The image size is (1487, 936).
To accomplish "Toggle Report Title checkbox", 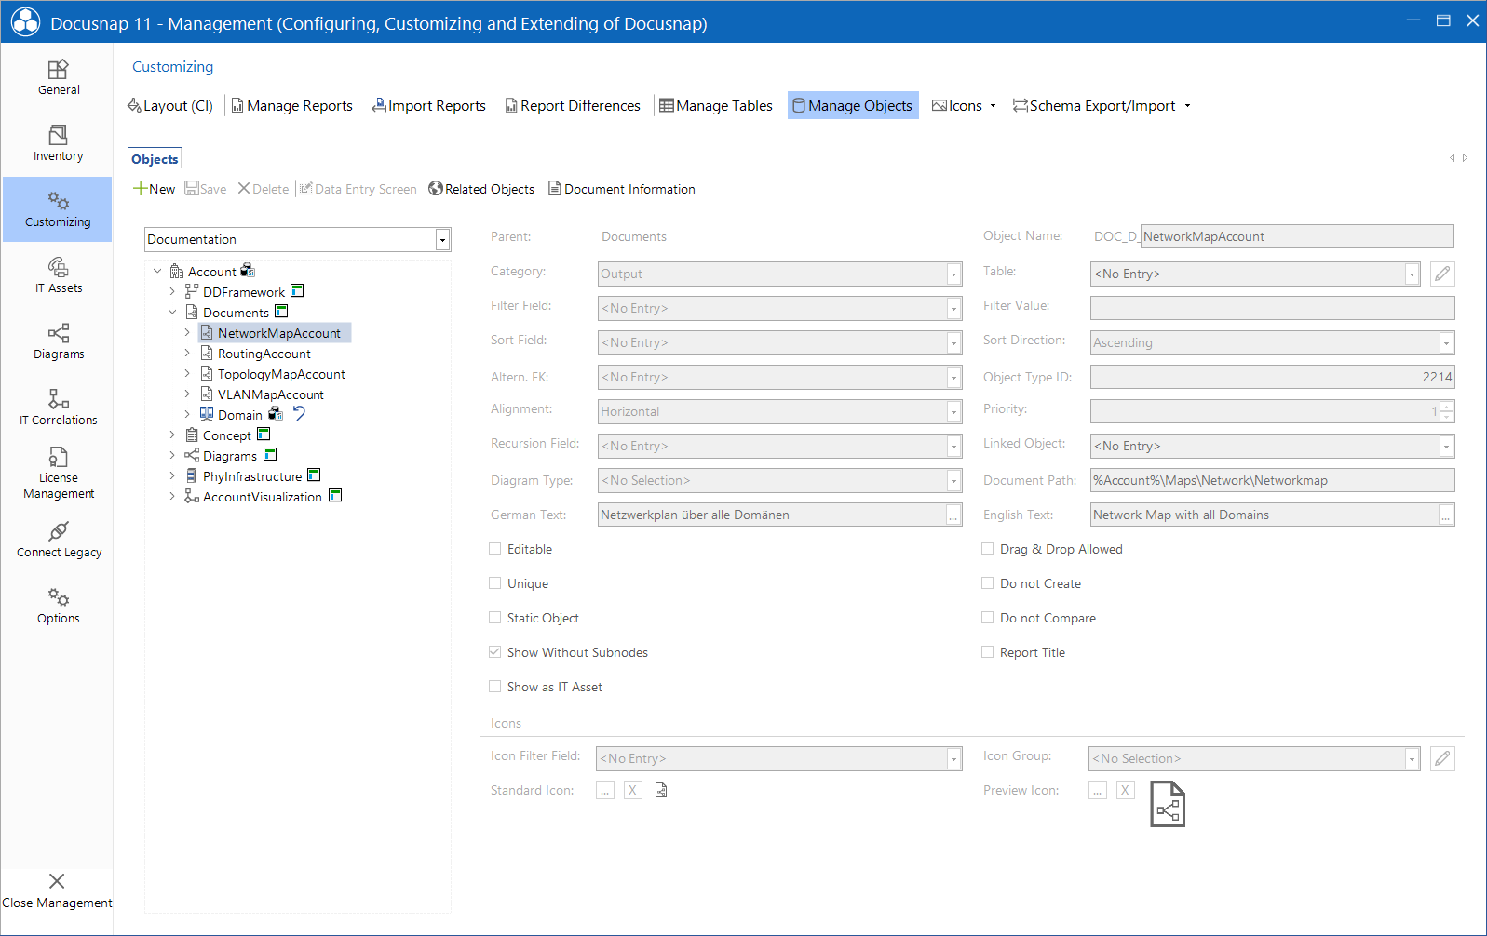I will 988,652.
